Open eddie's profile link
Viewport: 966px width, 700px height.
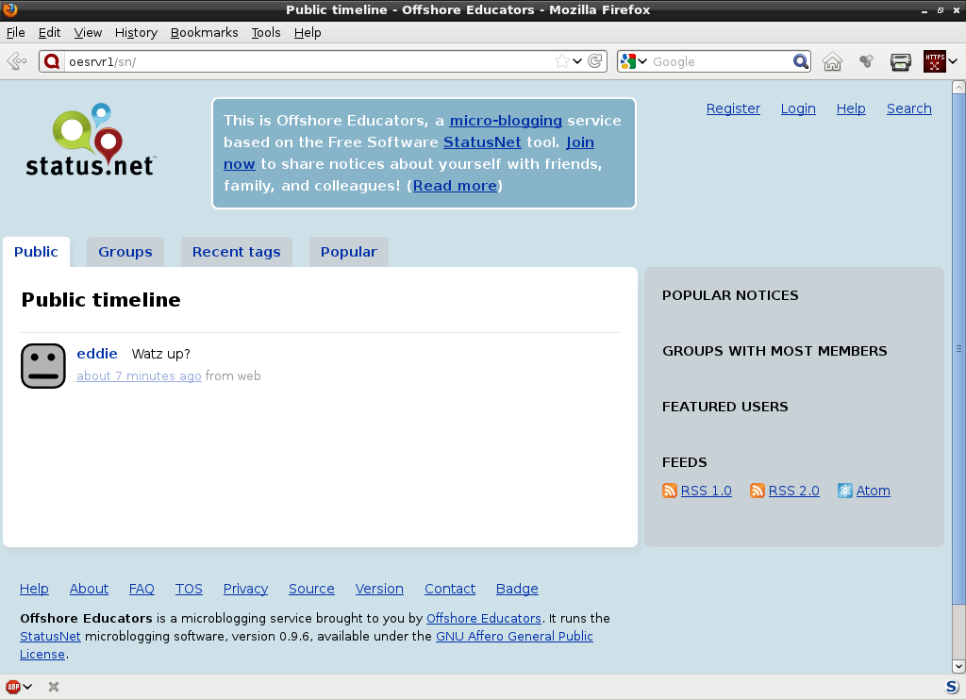point(97,354)
